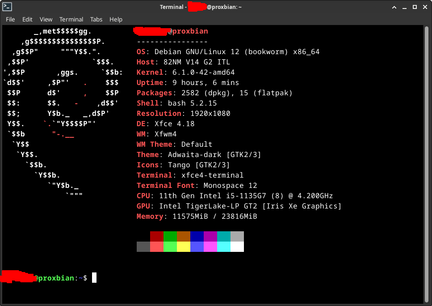Viewport: 432px width, 306px height.
Task: Click the red 'OS' label
Action: coord(141,52)
